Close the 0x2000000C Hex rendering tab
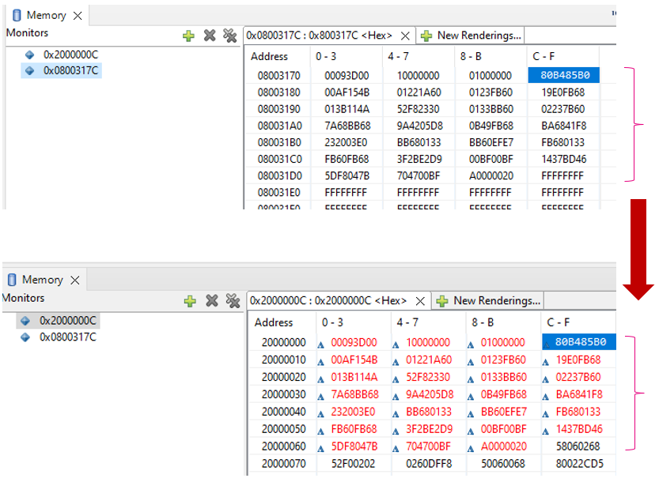Viewport: 659px width, 482px height. [x=420, y=301]
